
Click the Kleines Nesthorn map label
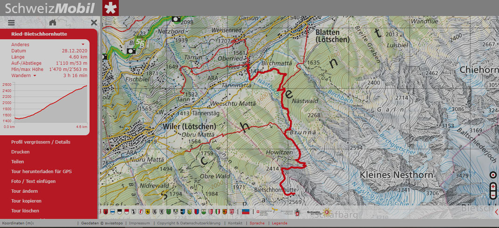point(396,175)
